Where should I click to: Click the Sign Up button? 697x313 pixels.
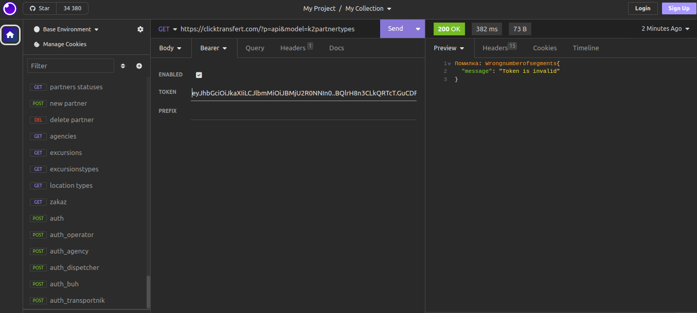tap(678, 8)
